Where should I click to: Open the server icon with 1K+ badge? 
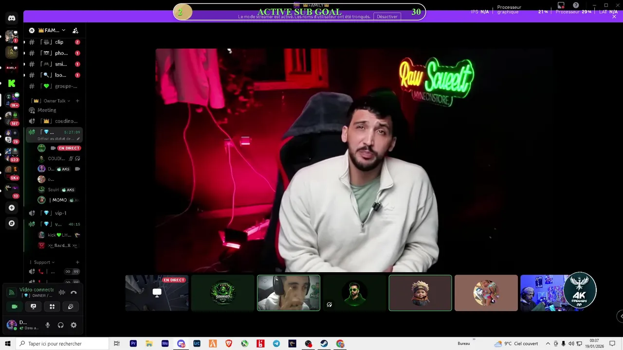[12, 100]
